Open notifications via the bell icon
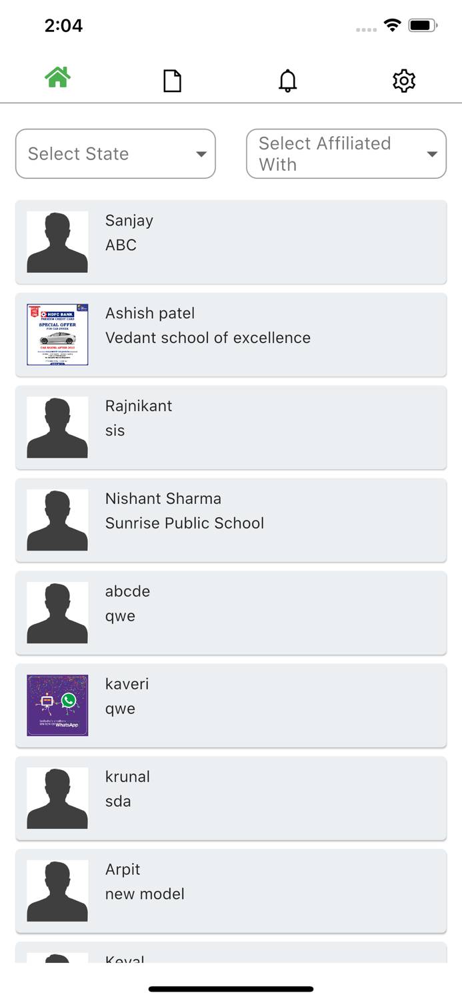The width and height of the screenshot is (462, 1001). (287, 79)
